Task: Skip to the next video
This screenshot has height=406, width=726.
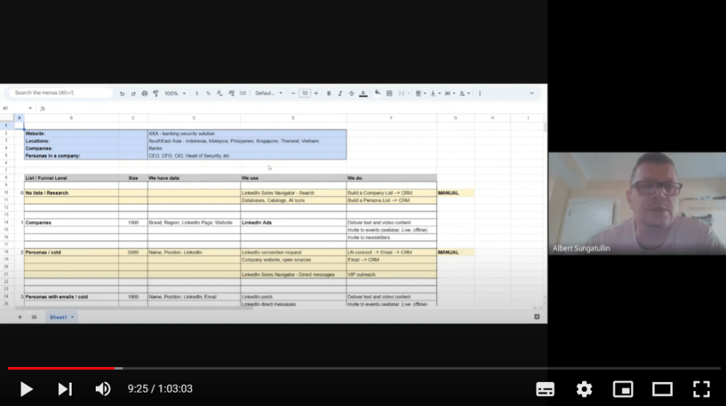Action: coord(65,388)
